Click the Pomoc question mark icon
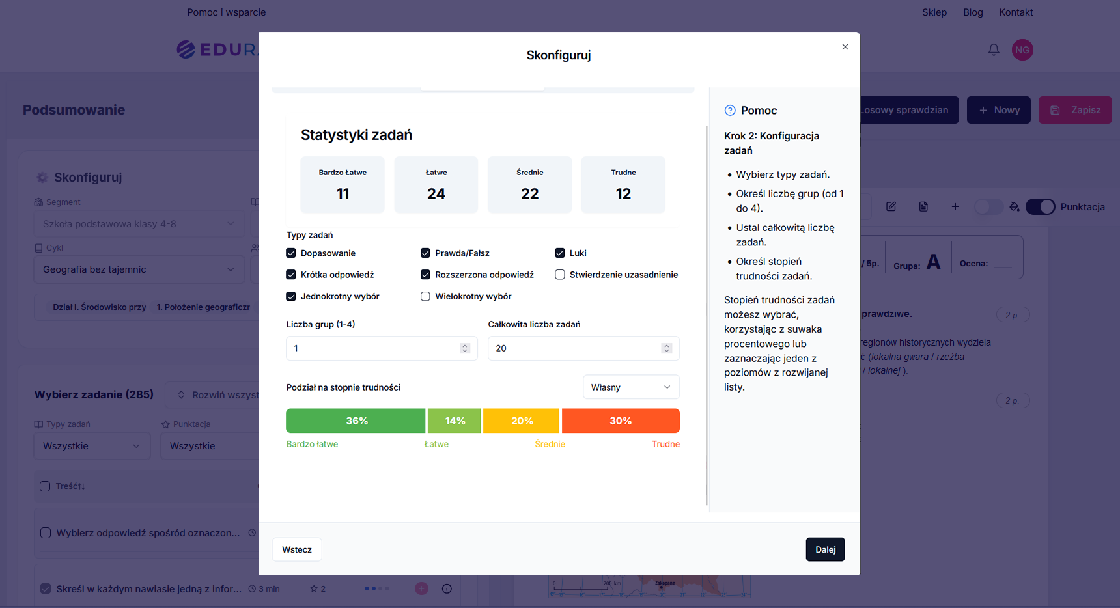The image size is (1120, 608). coord(730,111)
